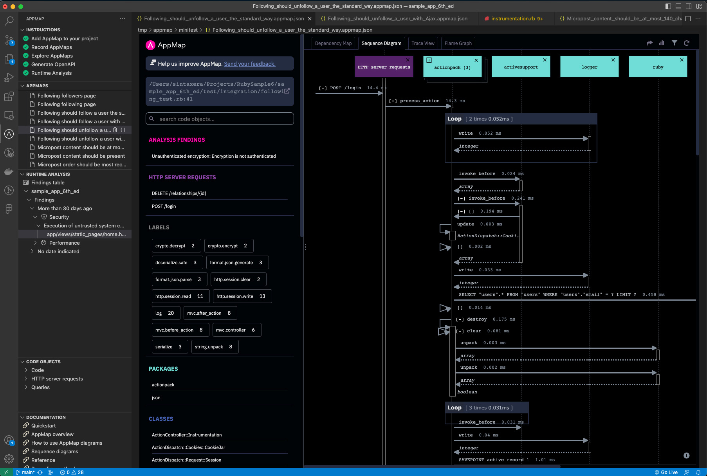The height and width of the screenshot is (476, 707).
Task: Click the sequence diagram horizontal scrollbar
Action: (432, 466)
